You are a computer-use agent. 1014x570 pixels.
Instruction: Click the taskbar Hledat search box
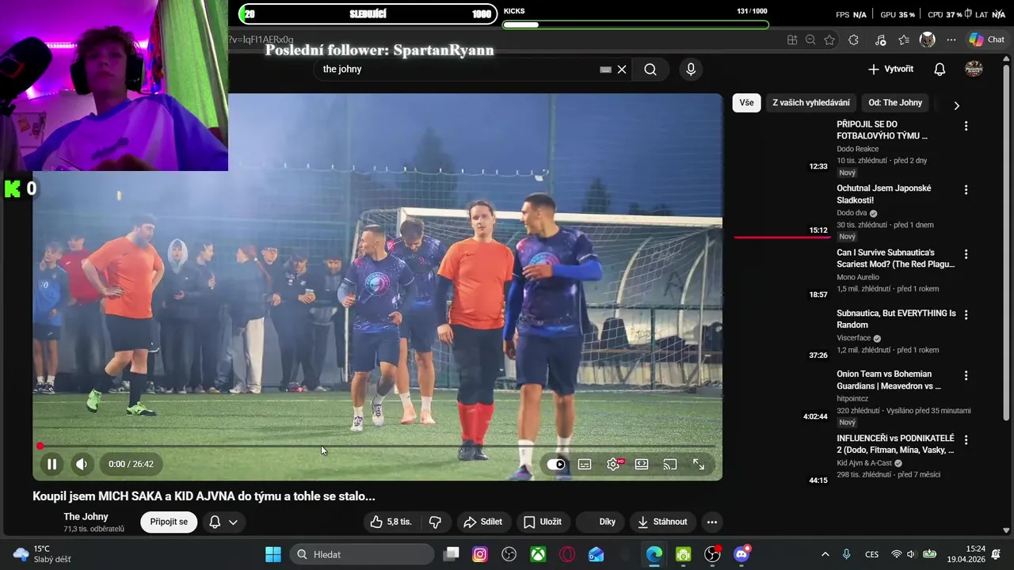pos(362,554)
